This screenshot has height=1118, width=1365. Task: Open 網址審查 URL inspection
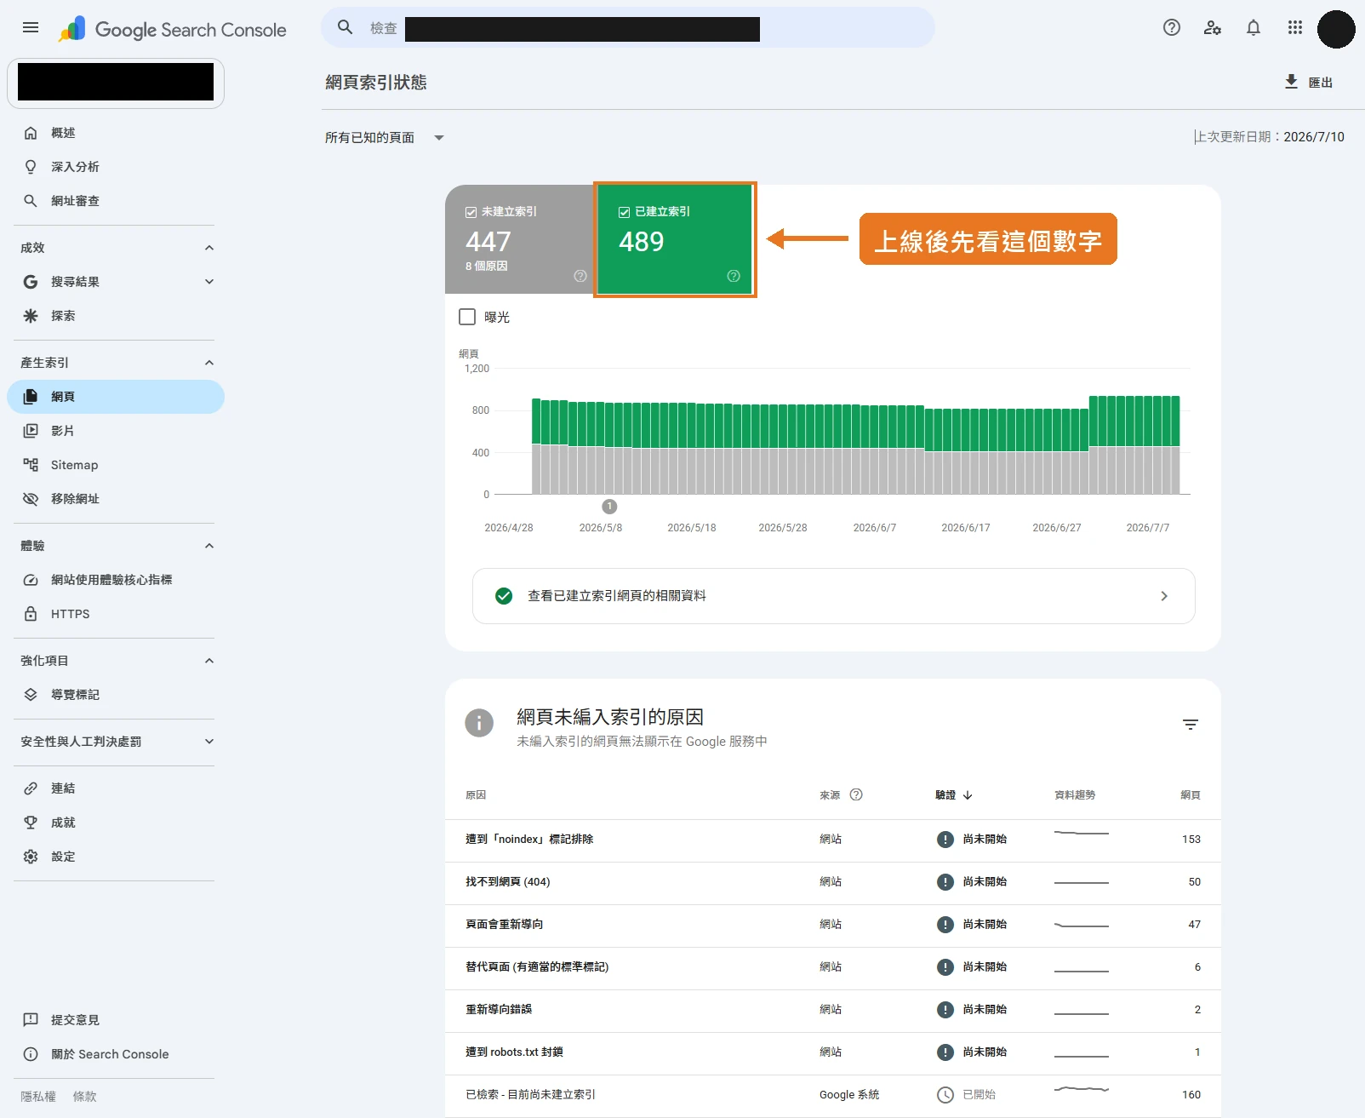[116, 201]
